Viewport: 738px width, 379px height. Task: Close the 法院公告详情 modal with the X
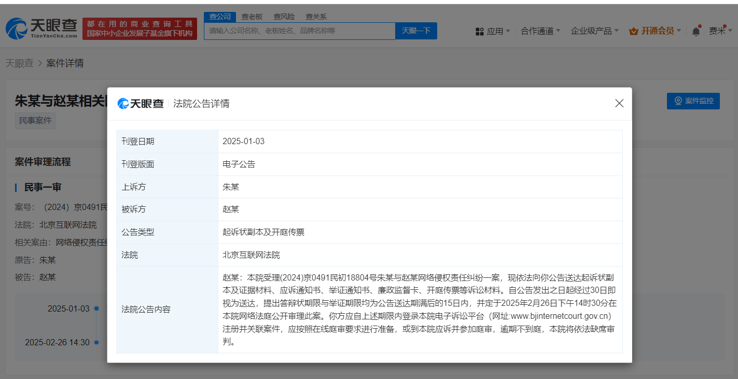(619, 103)
